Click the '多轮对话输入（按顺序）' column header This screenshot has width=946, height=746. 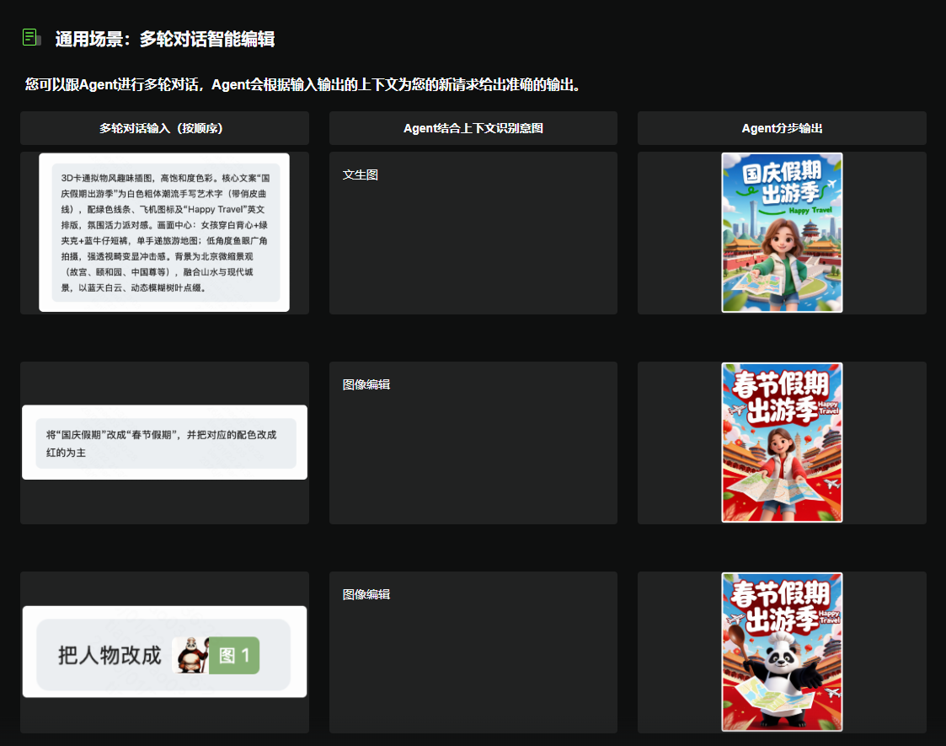coord(164,128)
